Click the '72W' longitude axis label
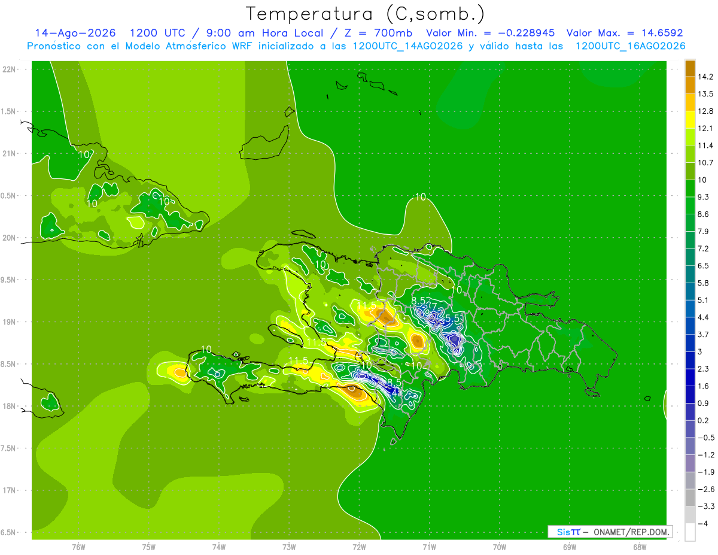 pyautogui.click(x=359, y=547)
